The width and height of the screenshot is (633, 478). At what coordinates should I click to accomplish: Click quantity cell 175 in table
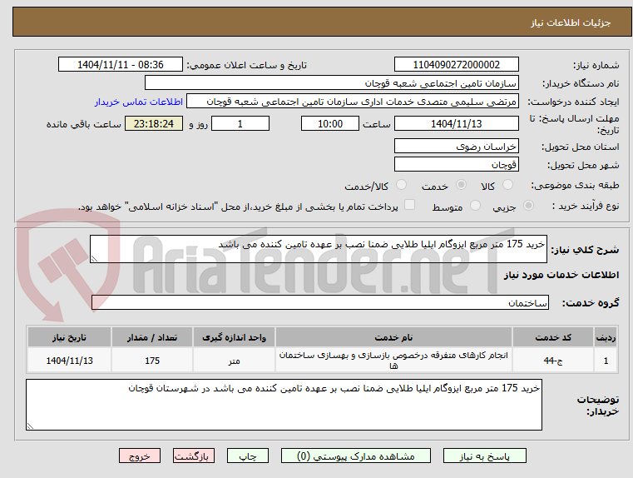click(x=152, y=360)
